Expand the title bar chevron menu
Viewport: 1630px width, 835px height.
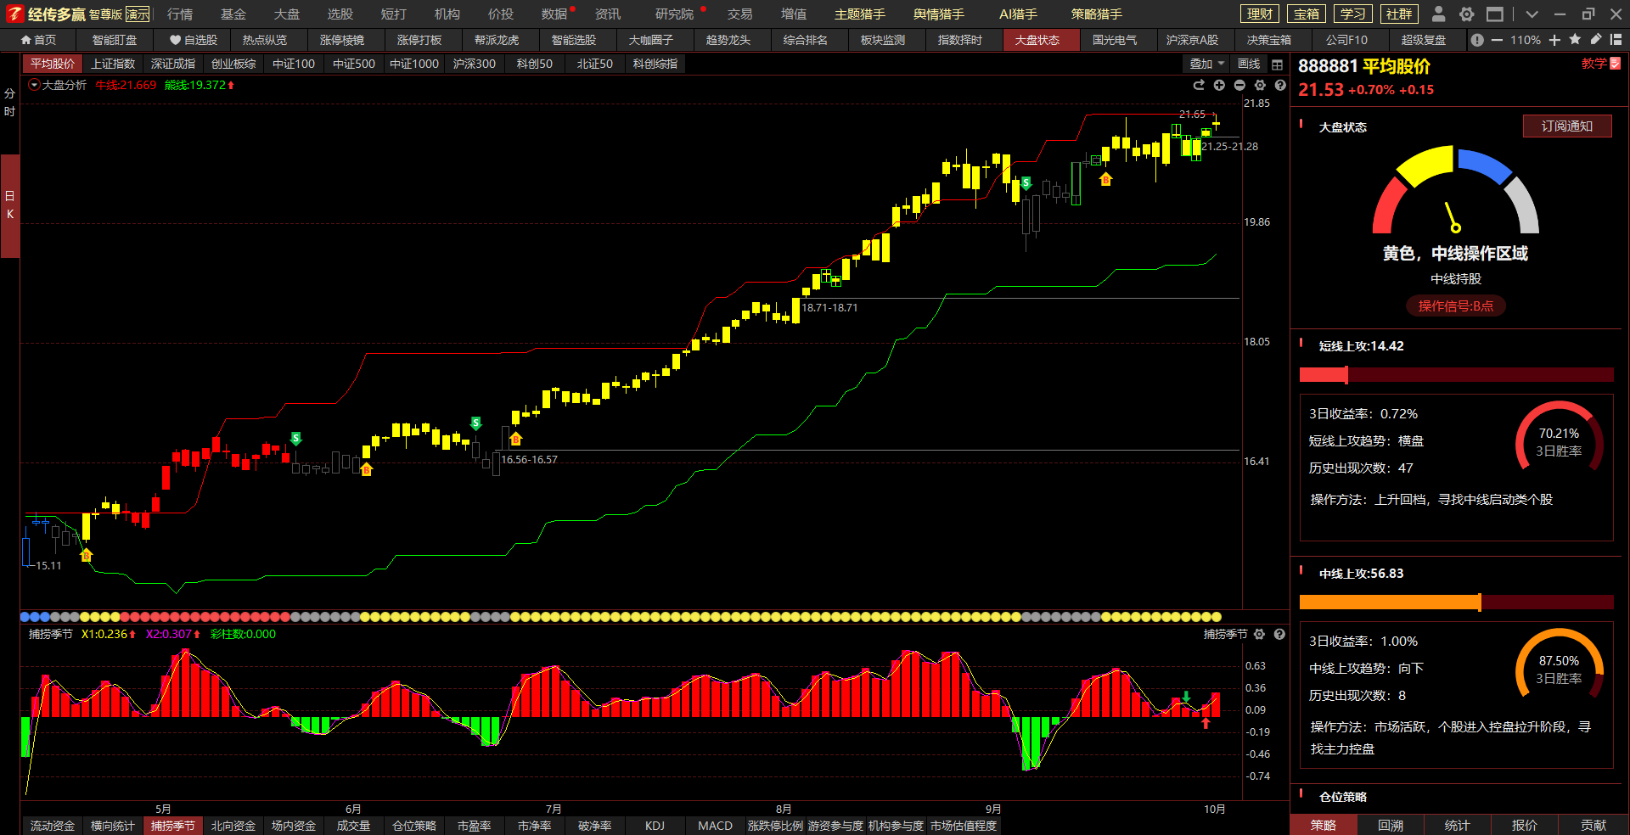tap(1532, 14)
